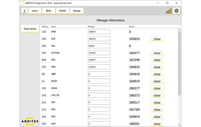The height and width of the screenshot is (127, 201).
Task: Click the FRM mileage input box
Action: tap(99, 67)
